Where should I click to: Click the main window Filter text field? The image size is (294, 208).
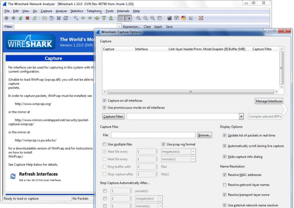66,27
